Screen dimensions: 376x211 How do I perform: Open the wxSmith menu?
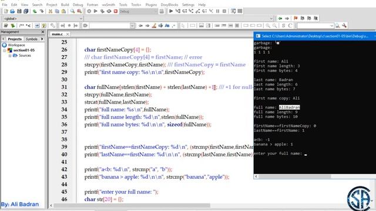(108, 5)
